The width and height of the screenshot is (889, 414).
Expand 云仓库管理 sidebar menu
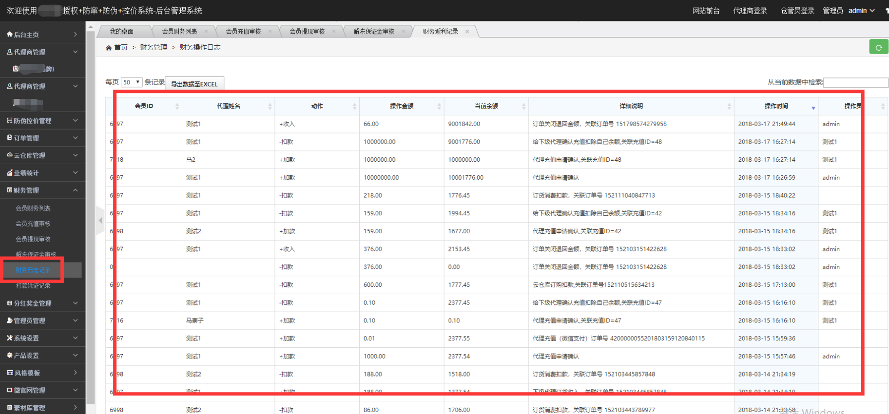click(x=42, y=155)
